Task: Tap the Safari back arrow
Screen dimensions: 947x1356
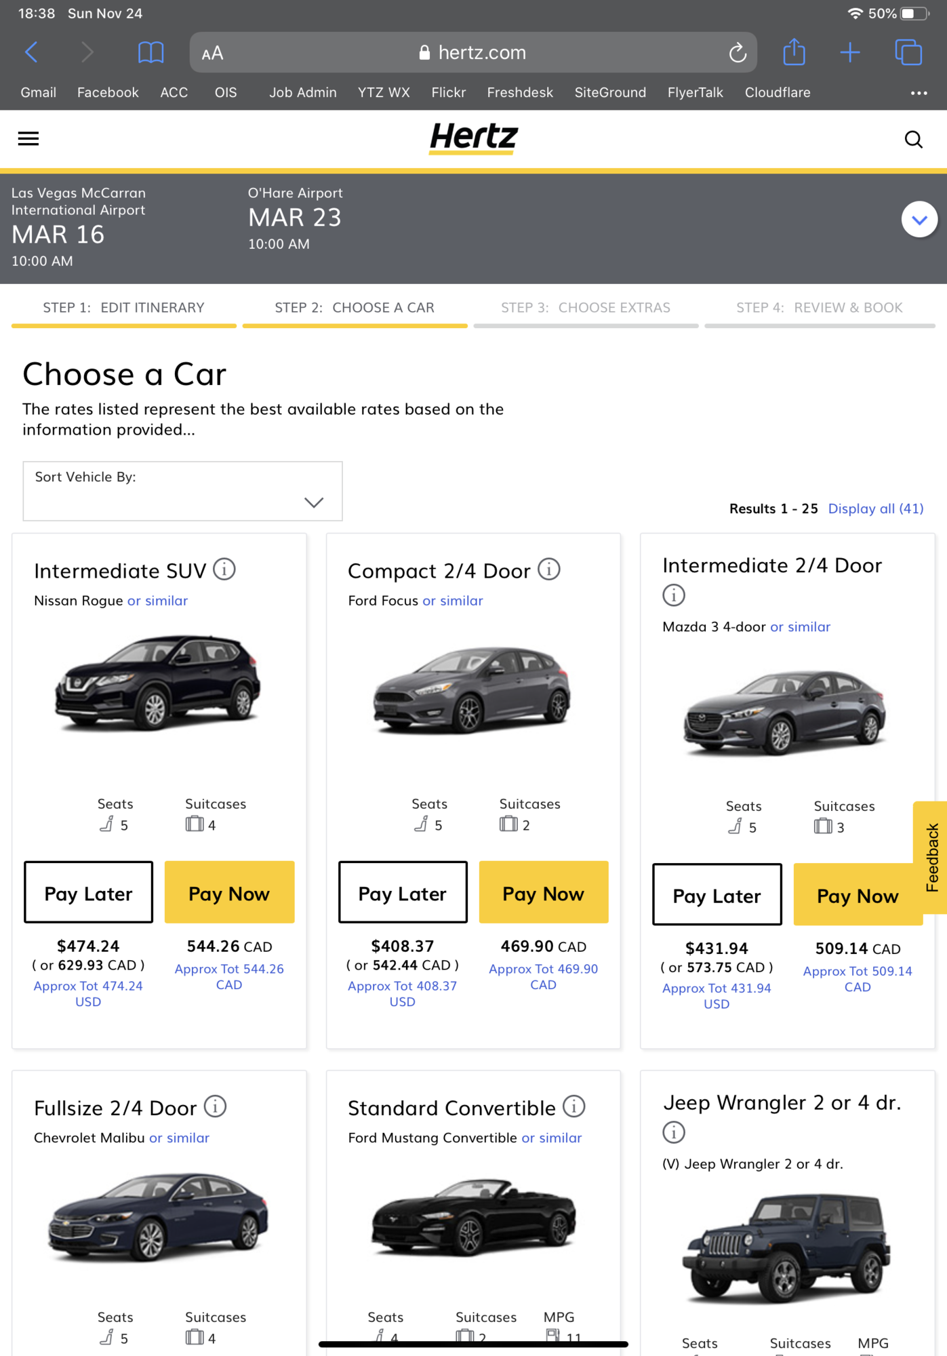Action: point(31,52)
